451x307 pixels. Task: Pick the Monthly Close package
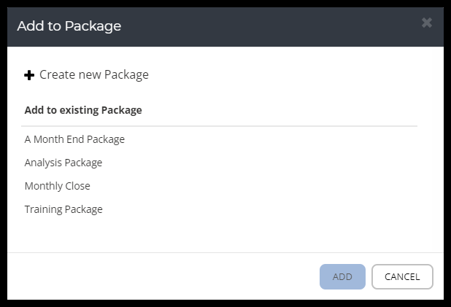(58, 186)
